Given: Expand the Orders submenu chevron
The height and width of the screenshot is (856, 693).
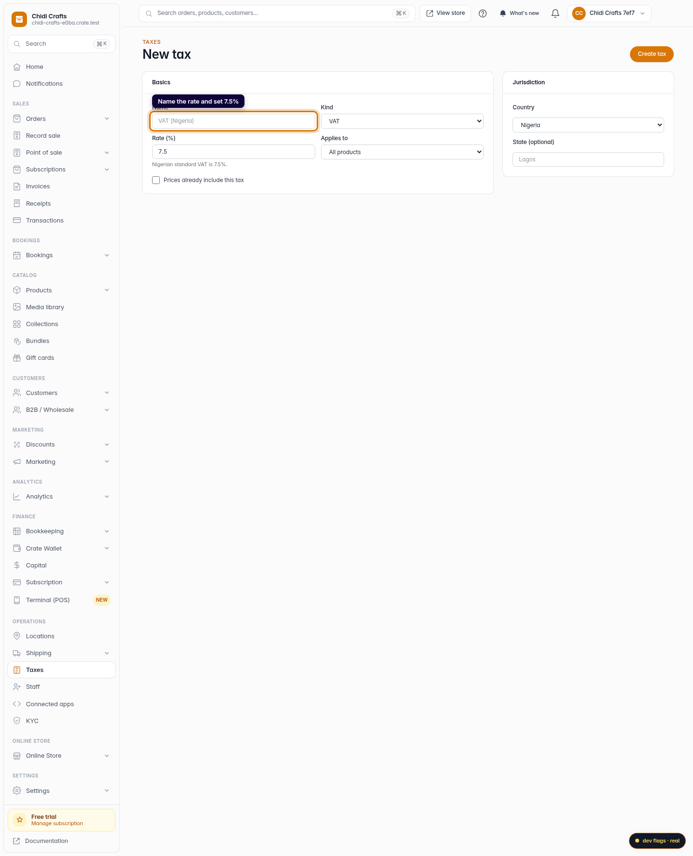Looking at the screenshot, I should point(107,119).
